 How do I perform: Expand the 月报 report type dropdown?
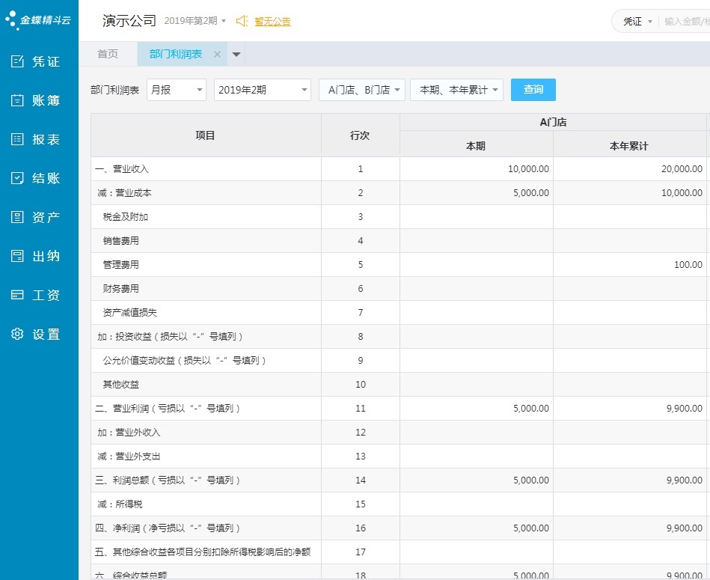point(177,90)
